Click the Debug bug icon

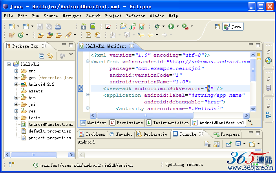[157, 26]
